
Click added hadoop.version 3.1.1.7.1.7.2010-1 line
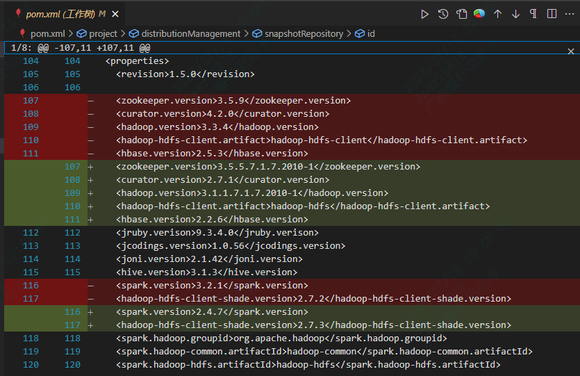(252, 193)
